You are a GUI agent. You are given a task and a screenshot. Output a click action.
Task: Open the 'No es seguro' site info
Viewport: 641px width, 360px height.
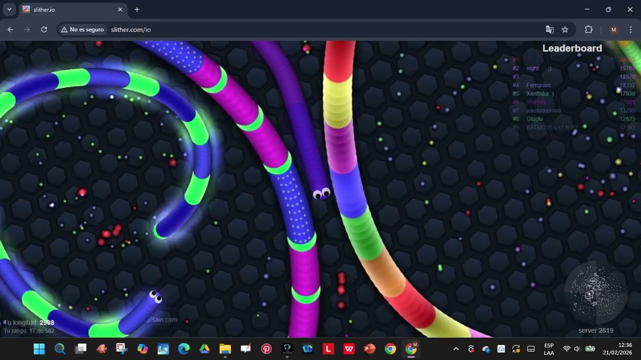click(x=83, y=29)
